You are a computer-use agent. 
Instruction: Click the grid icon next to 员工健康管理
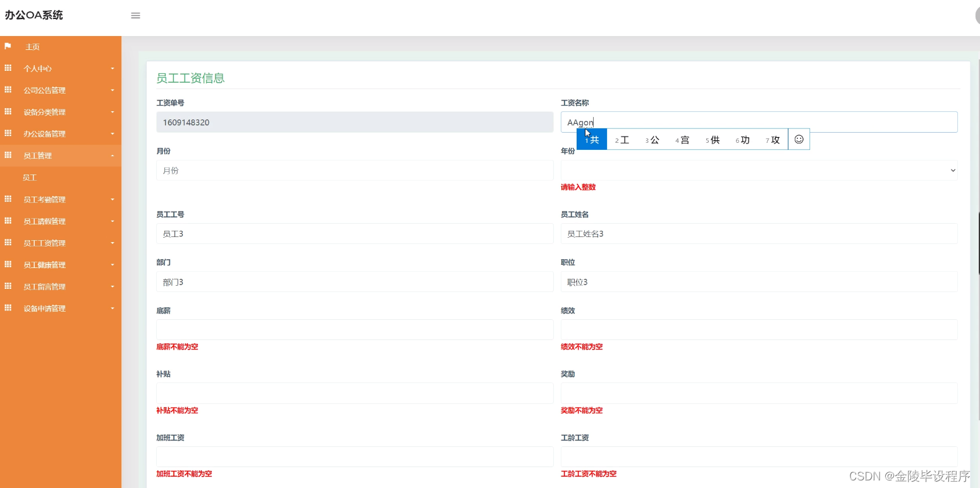pyautogui.click(x=7, y=264)
